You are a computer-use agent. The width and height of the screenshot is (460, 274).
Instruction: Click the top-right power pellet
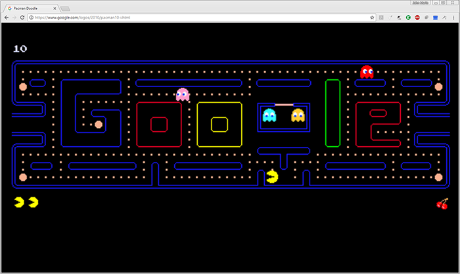point(438,87)
